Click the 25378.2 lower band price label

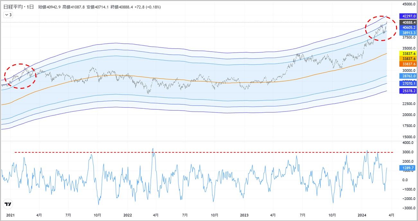click(407, 91)
